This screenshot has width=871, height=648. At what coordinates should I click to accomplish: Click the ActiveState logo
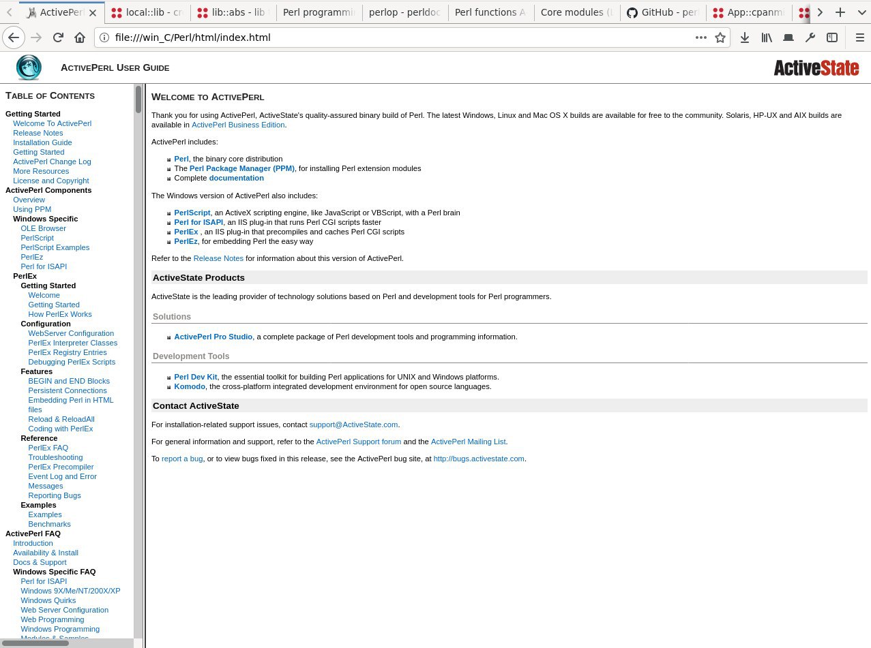[x=816, y=67]
